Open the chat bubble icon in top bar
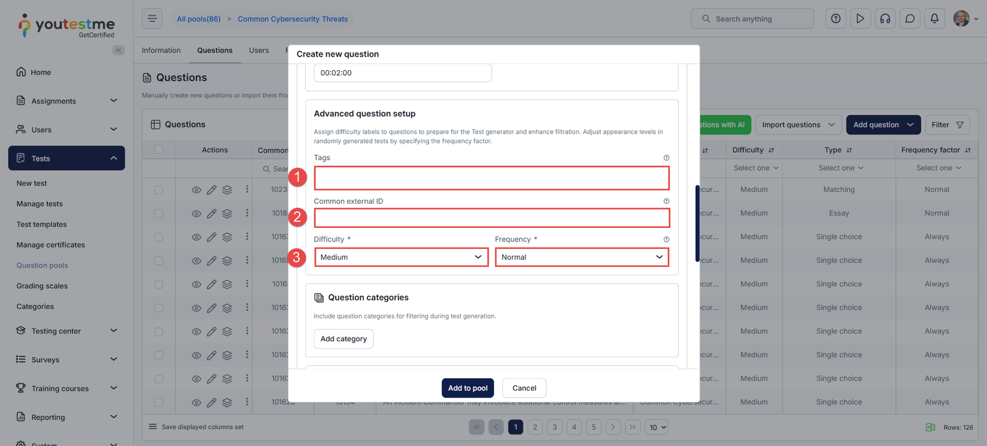The width and height of the screenshot is (987, 446). pyautogui.click(x=910, y=19)
